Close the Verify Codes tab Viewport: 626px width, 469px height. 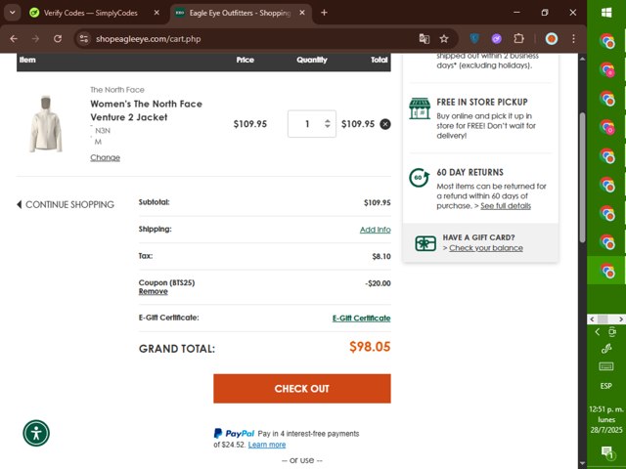coord(156,13)
